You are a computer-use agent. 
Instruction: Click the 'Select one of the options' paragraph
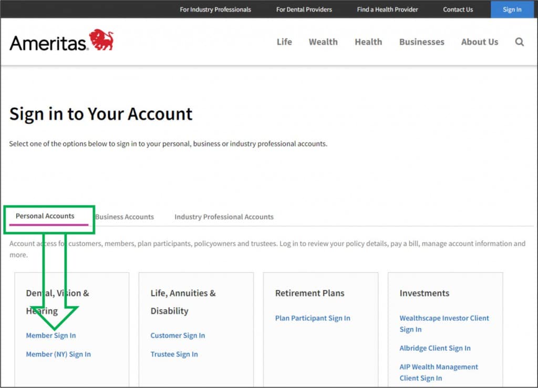click(168, 144)
